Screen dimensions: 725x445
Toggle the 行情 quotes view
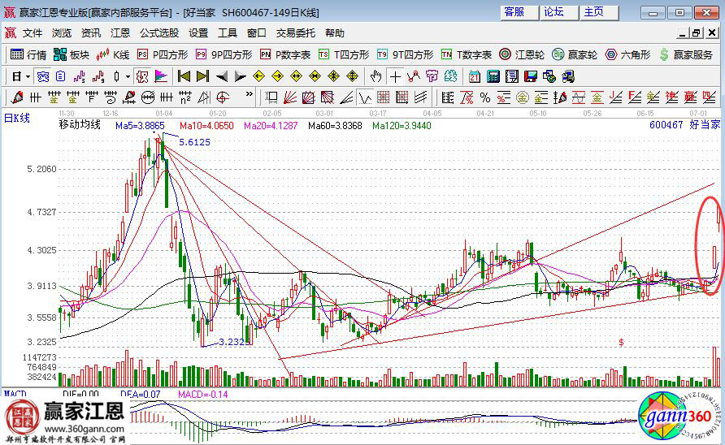(x=28, y=54)
